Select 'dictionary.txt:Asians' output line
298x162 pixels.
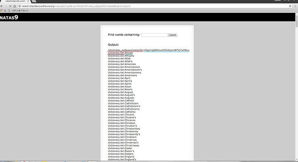[x=120, y=89]
